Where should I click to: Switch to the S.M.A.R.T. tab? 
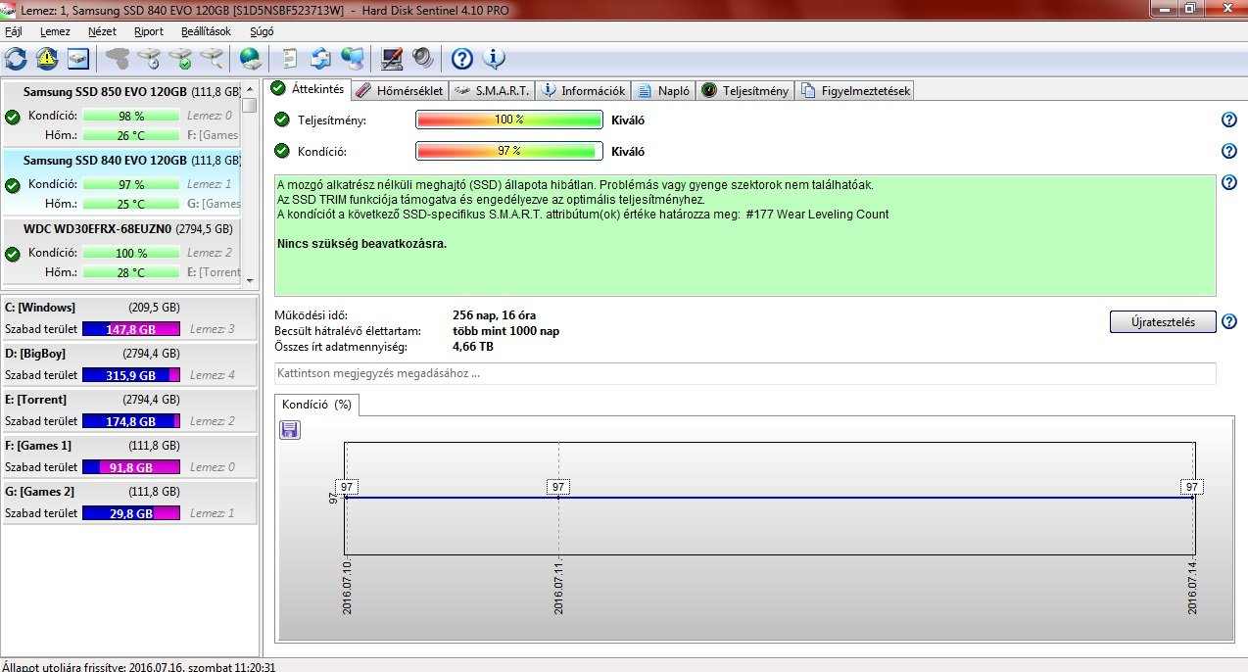(x=492, y=90)
